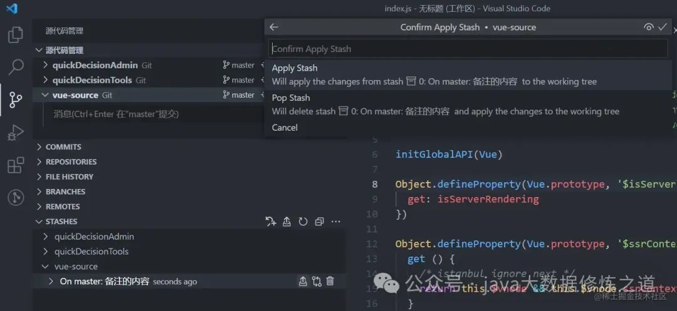The width and height of the screenshot is (677, 311).
Task: Click 'get () {' on line 13
Action: [x=431, y=259]
